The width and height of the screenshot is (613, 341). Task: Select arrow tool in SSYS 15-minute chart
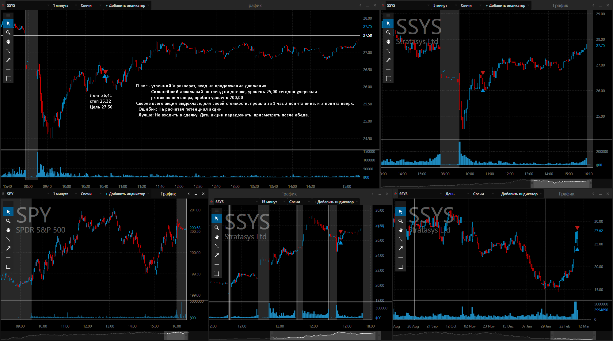pyautogui.click(x=217, y=255)
